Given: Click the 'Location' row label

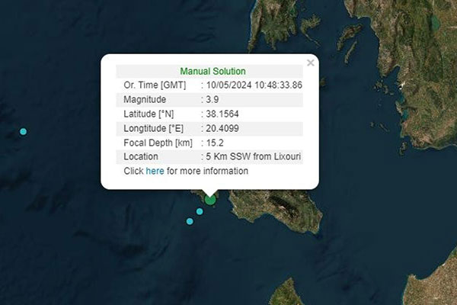Looking at the screenshot, I should point(141,156).
